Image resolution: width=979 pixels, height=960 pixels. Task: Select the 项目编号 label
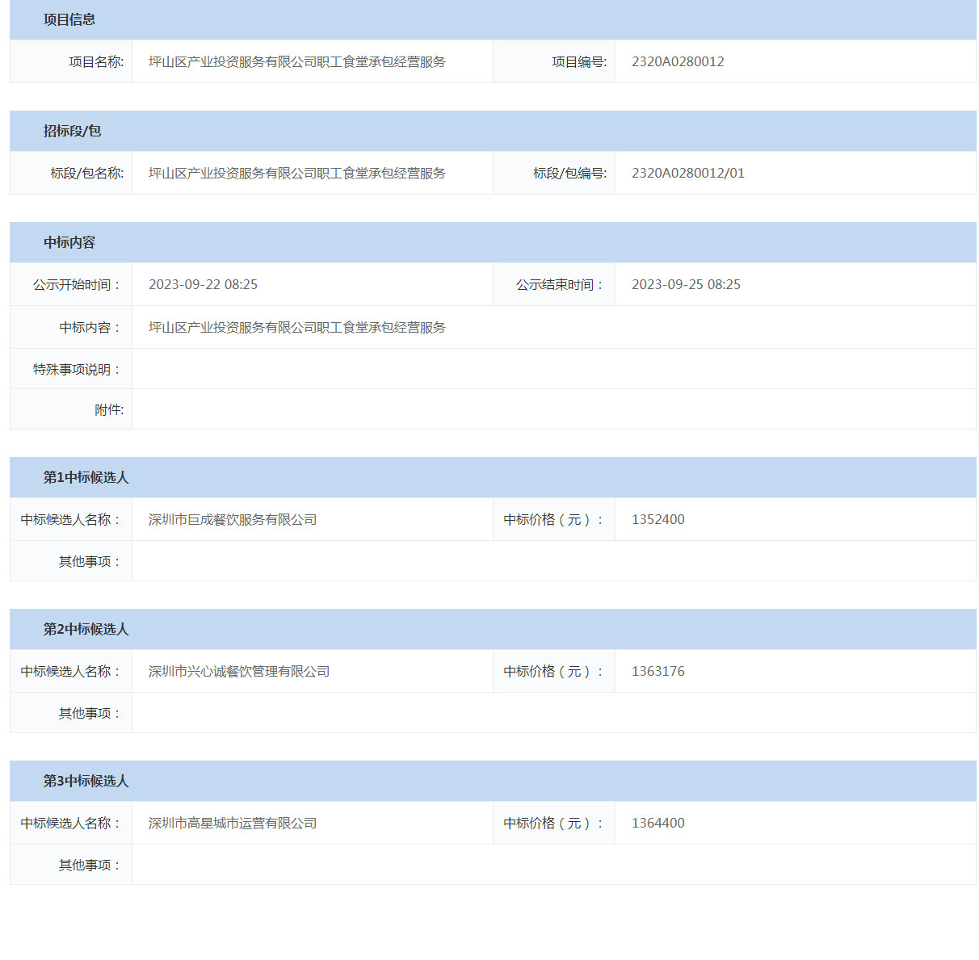(579, 61)
